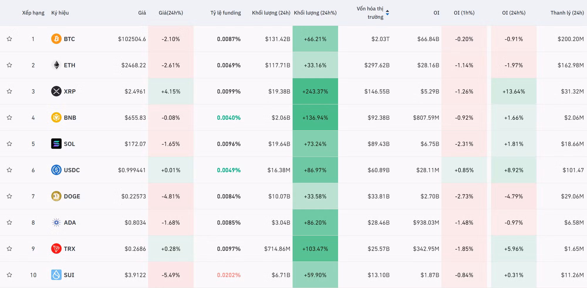Click DOGE price change -4.81%
The image size is (587, 288).
171,196
